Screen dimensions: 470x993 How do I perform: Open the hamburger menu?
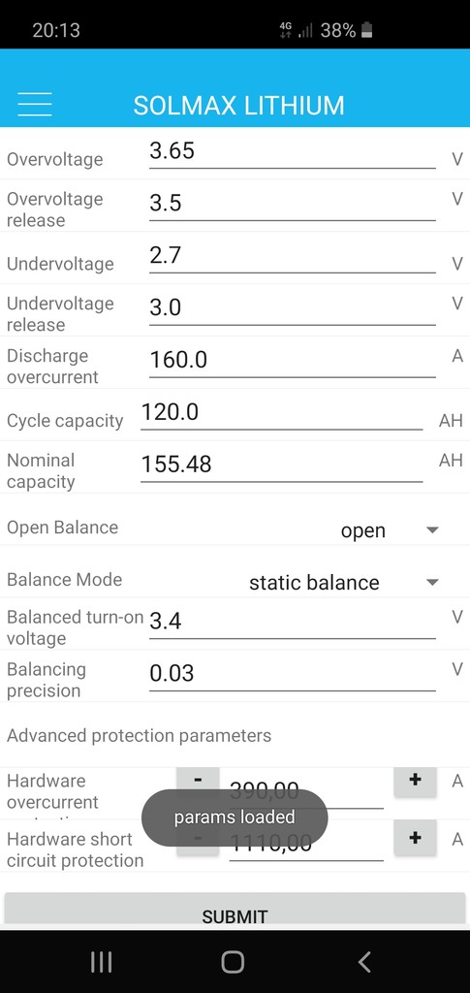pos(35,104)
